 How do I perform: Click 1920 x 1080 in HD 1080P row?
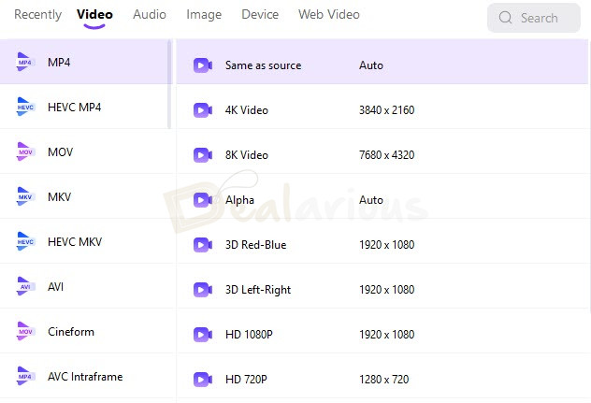tap(387, 335)
